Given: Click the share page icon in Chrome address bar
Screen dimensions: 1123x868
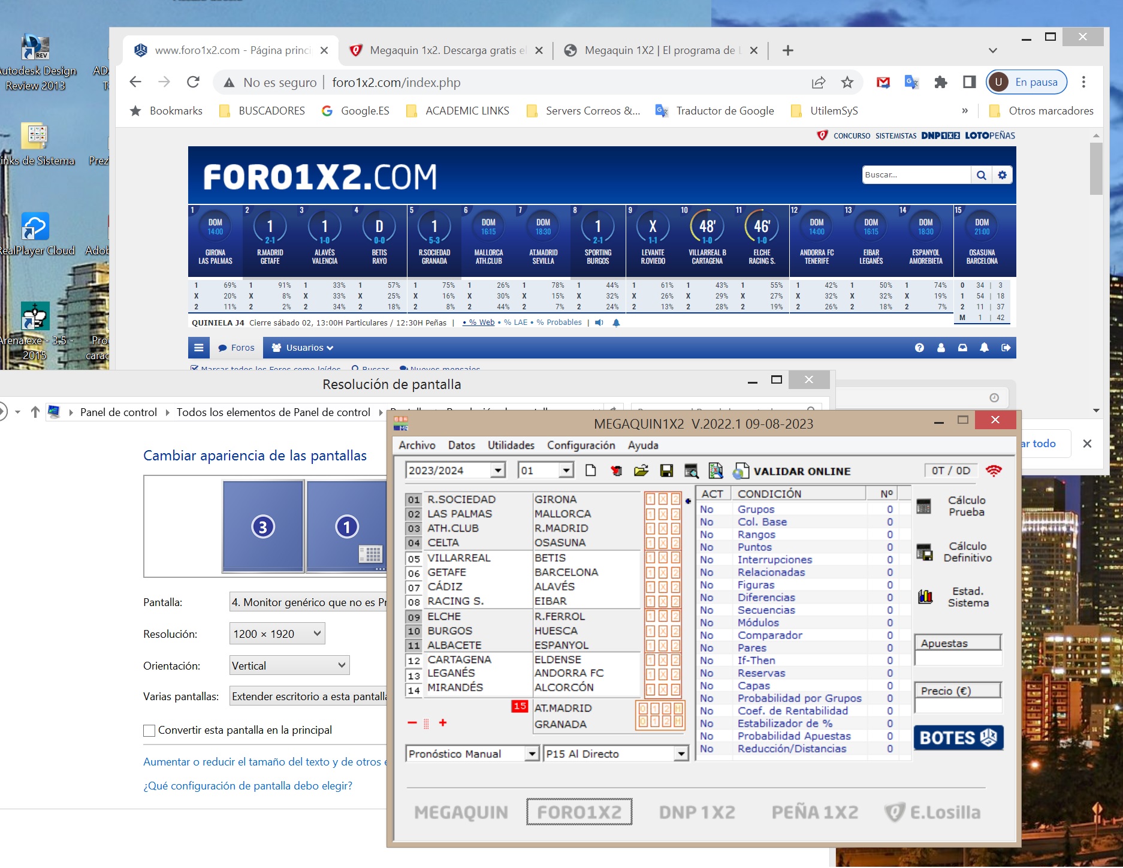Looking at the screenshot, I should tap(819, 83).
